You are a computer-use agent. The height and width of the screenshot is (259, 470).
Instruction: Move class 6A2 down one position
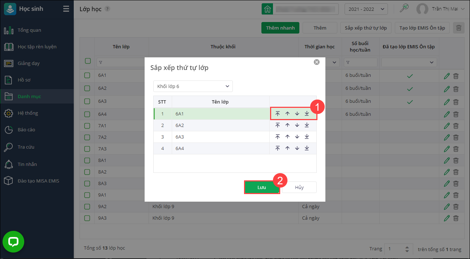pyautogui.click(x=297, y=125)
